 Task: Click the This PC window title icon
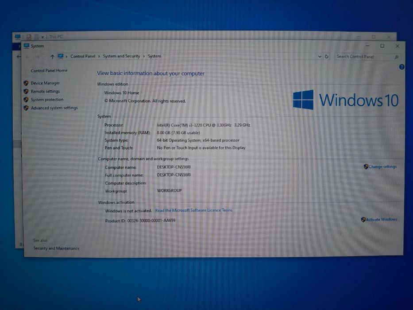click(x=18, y=37)
